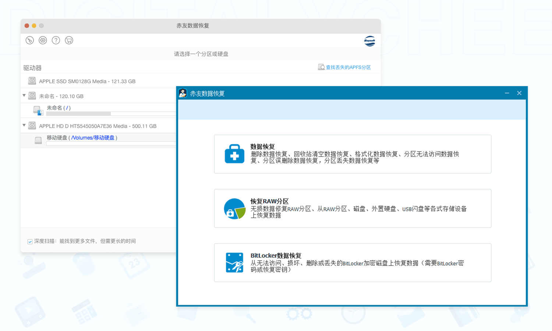Toggle the 深度扫描 deep scan checkbox
Viewport: 552px width, 331px height.
[x=30, y=242]
